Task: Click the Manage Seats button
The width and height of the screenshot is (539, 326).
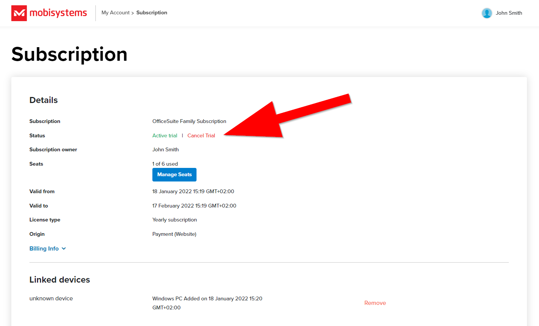Action: (174, 175)
